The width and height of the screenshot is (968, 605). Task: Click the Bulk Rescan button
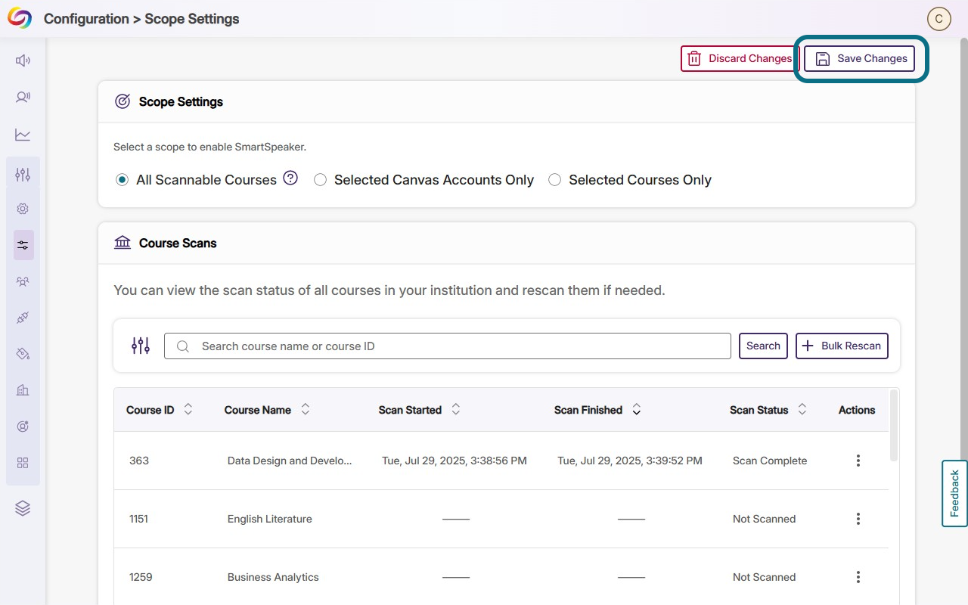pyautogui.click(x=842, y=346)
